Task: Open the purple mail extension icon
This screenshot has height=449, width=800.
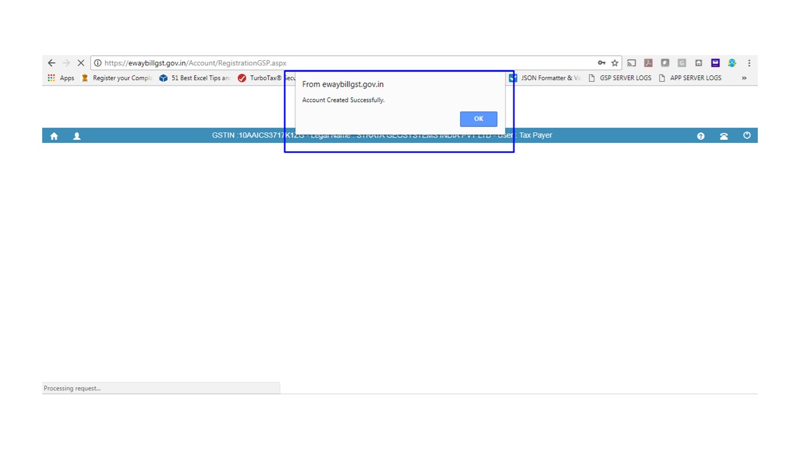Action: pyautogui.click(x=715, y=63)
